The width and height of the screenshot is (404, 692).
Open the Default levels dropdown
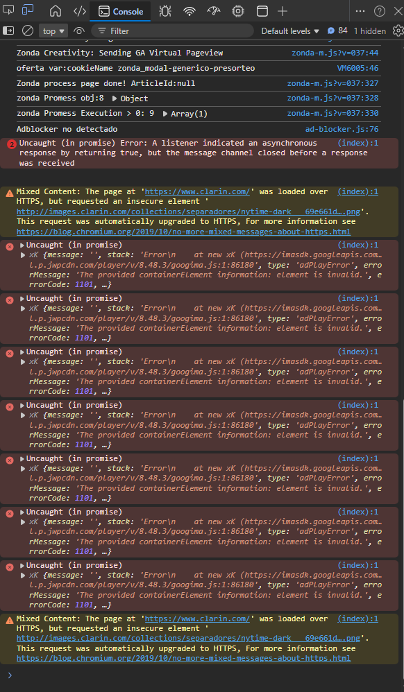click(x=290, y=31)
